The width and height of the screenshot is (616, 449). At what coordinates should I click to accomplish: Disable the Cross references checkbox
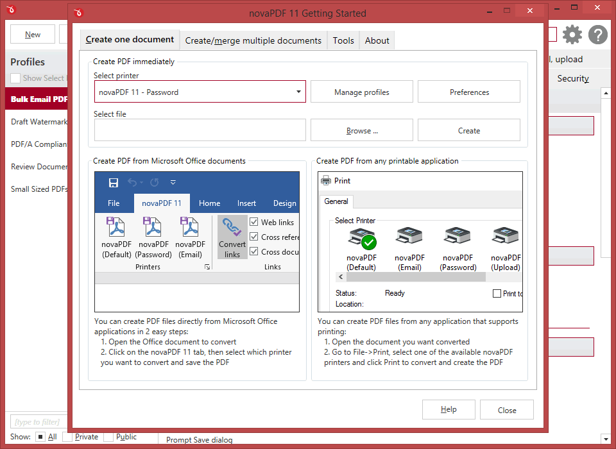pyautogui.click(x=254, y=237)
